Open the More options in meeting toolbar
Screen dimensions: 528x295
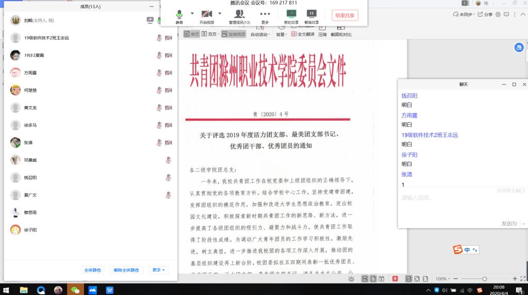[265, 15]
